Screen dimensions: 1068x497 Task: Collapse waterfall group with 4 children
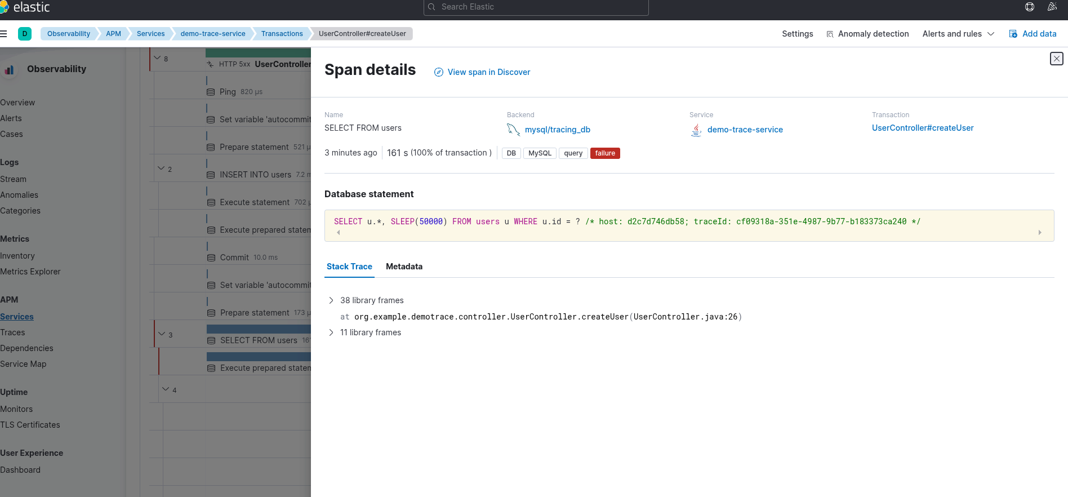tap(166, 389)
